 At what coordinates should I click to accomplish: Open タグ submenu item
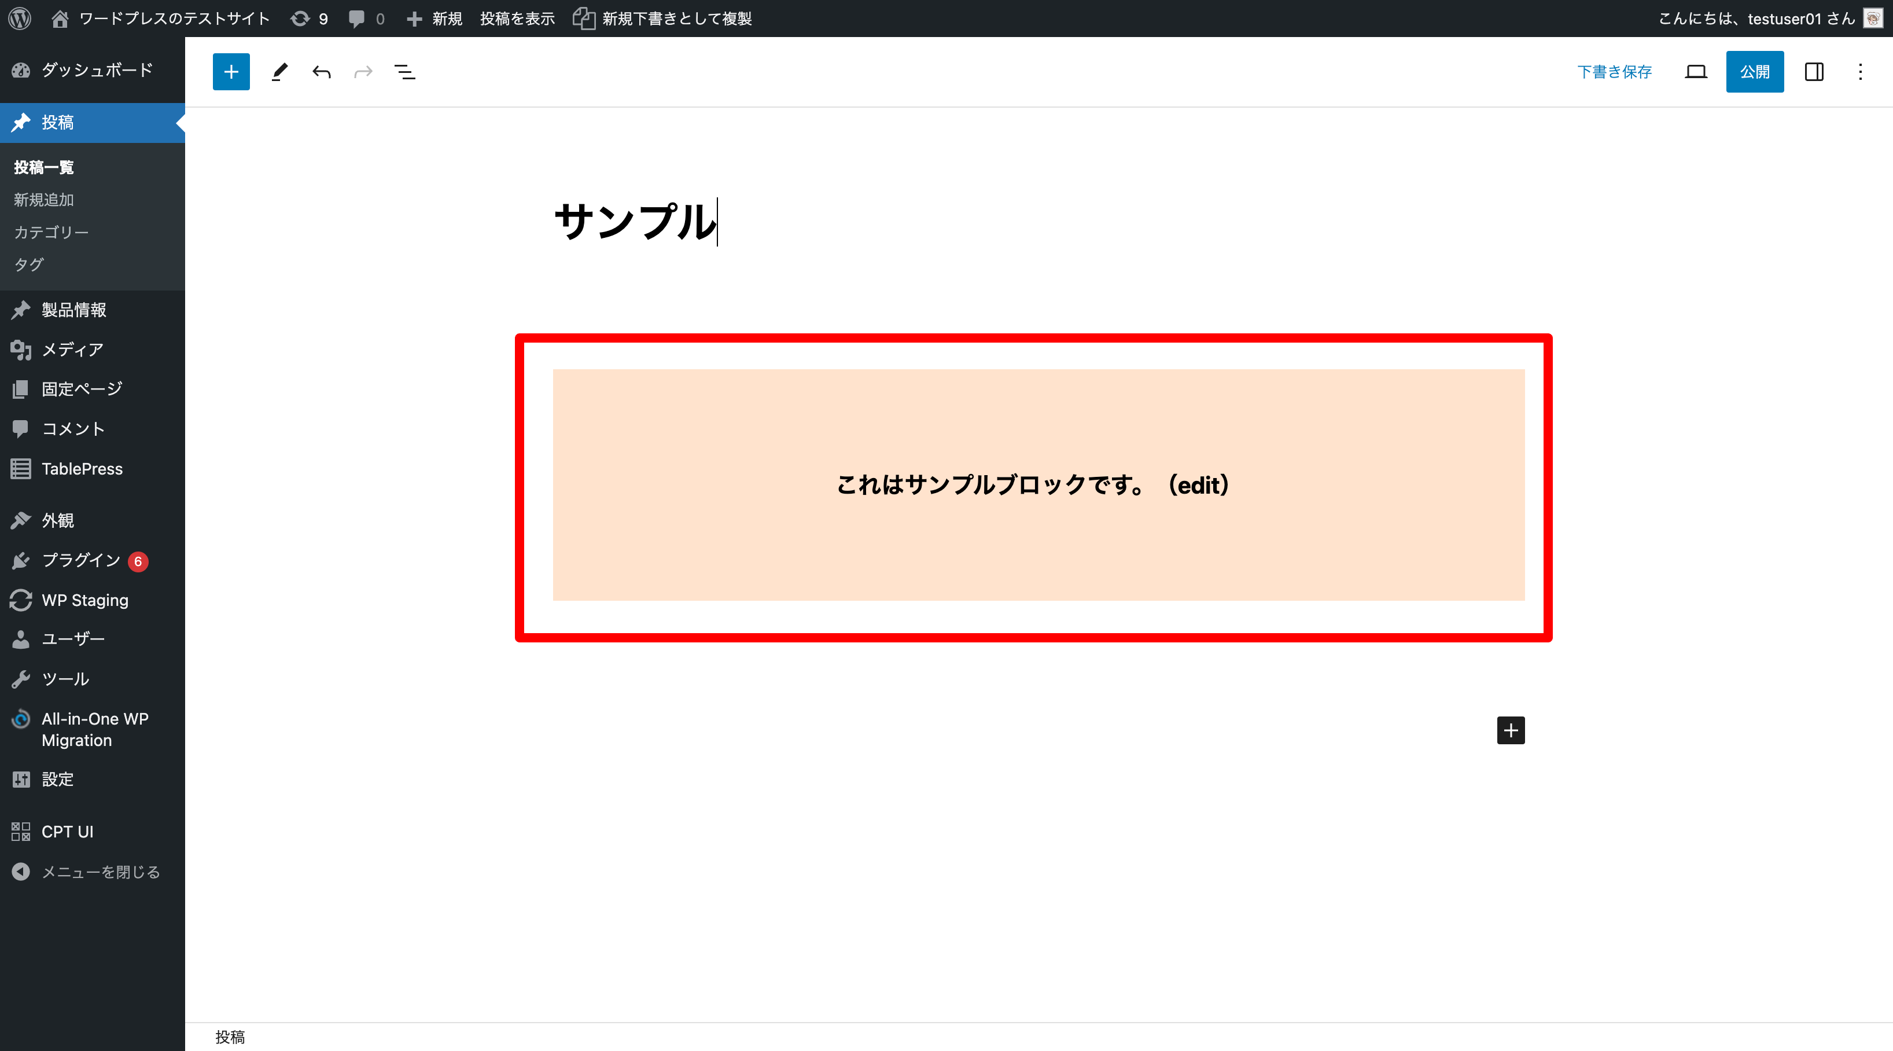coord(29,264)
